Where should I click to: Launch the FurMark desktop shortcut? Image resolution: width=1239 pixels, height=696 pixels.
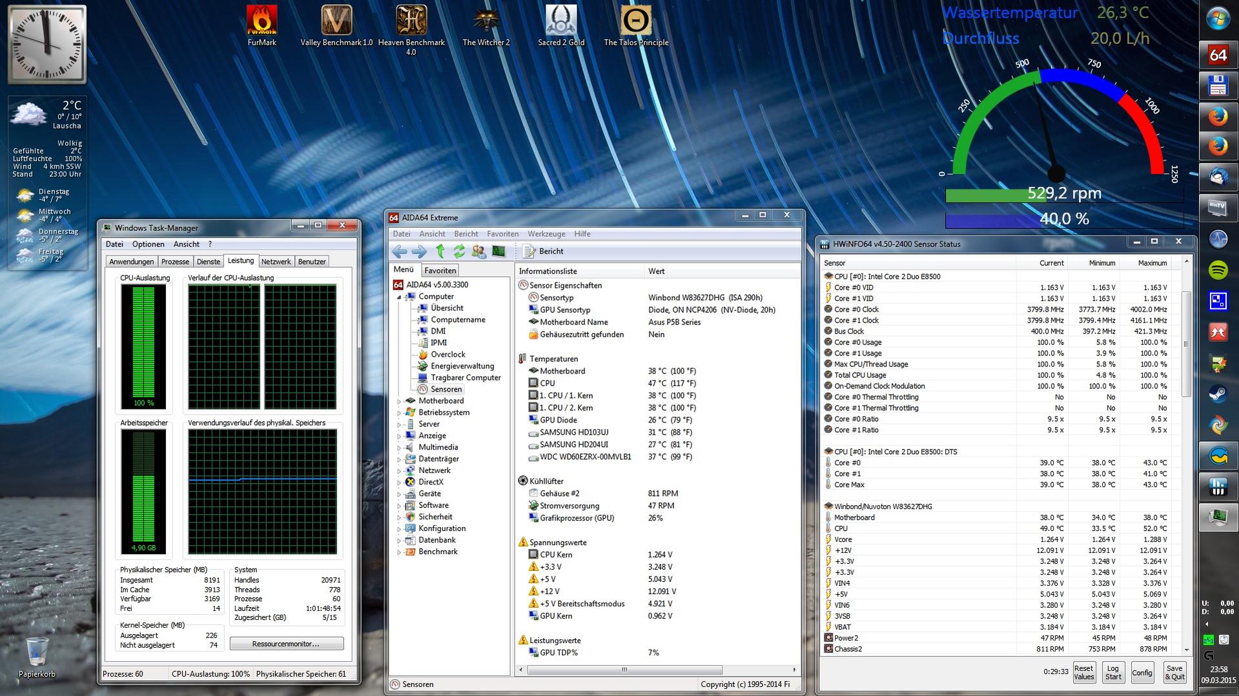coord(261,26)
